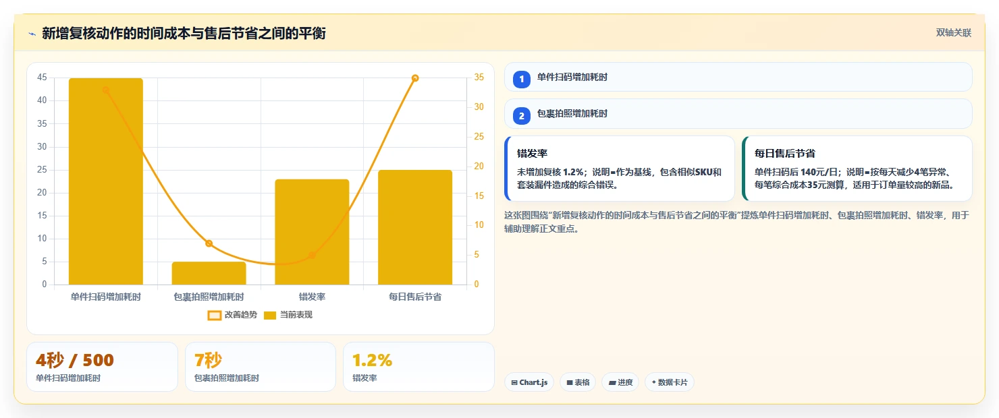The width and height of the screenshot is (999, 418).
Task: Click the 改善趋势 legend color box
Action: [215, 315]
